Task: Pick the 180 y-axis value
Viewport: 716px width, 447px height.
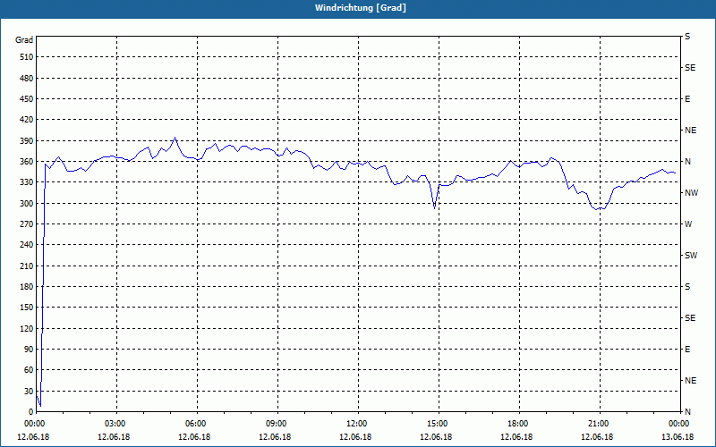Action: tap(27, 286)
